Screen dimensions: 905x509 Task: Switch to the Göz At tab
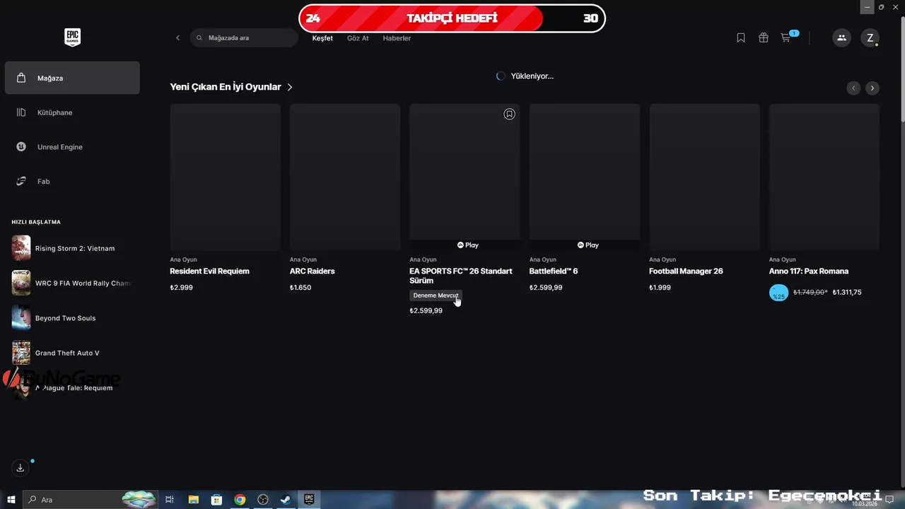click(x=358, y=38)
